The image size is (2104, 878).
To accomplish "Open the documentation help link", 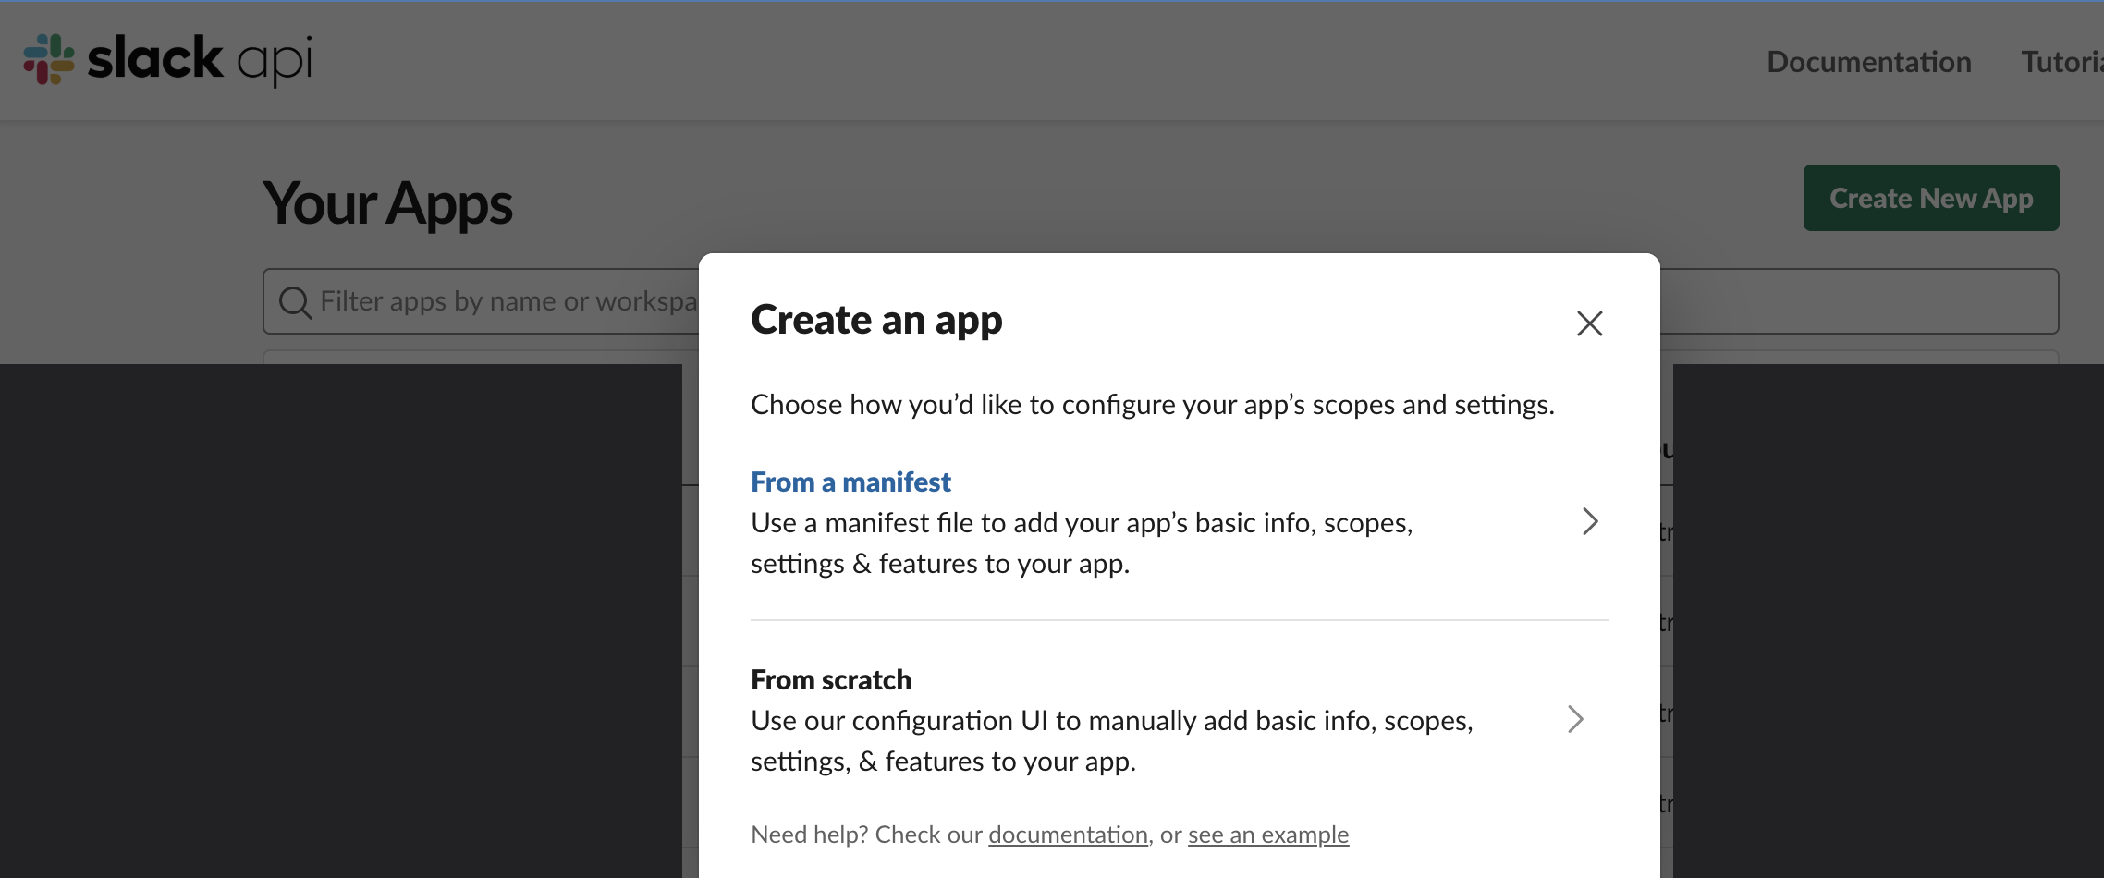I will 1068,835.
